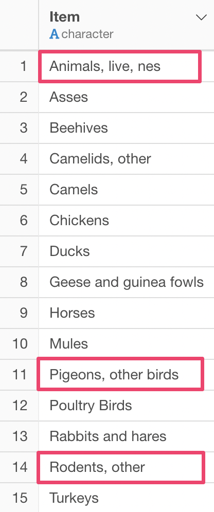
Task: Select "Rabbits and hares" cell
Action: [x=127, y=436]
